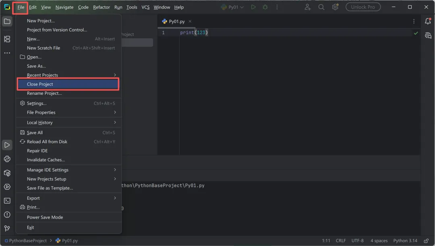Screen dimensions: 435x246
Task: Open the CRLF line separator selector
Action: [x=341, y=241]
